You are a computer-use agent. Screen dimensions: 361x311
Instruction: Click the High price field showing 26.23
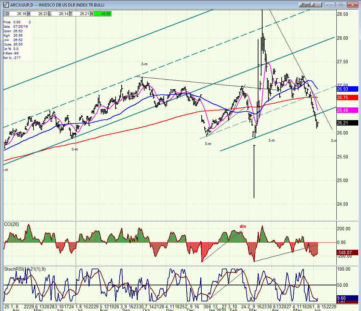[x=39, y=14]
